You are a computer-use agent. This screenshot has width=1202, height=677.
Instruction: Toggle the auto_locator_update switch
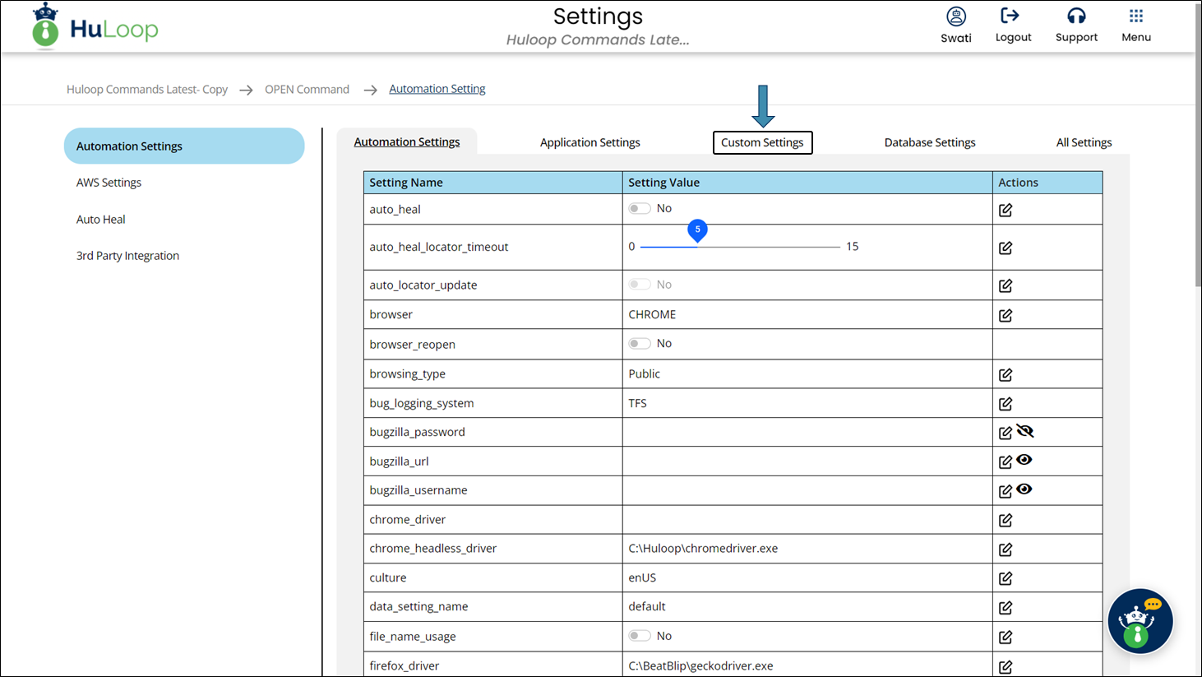(640, 284)
